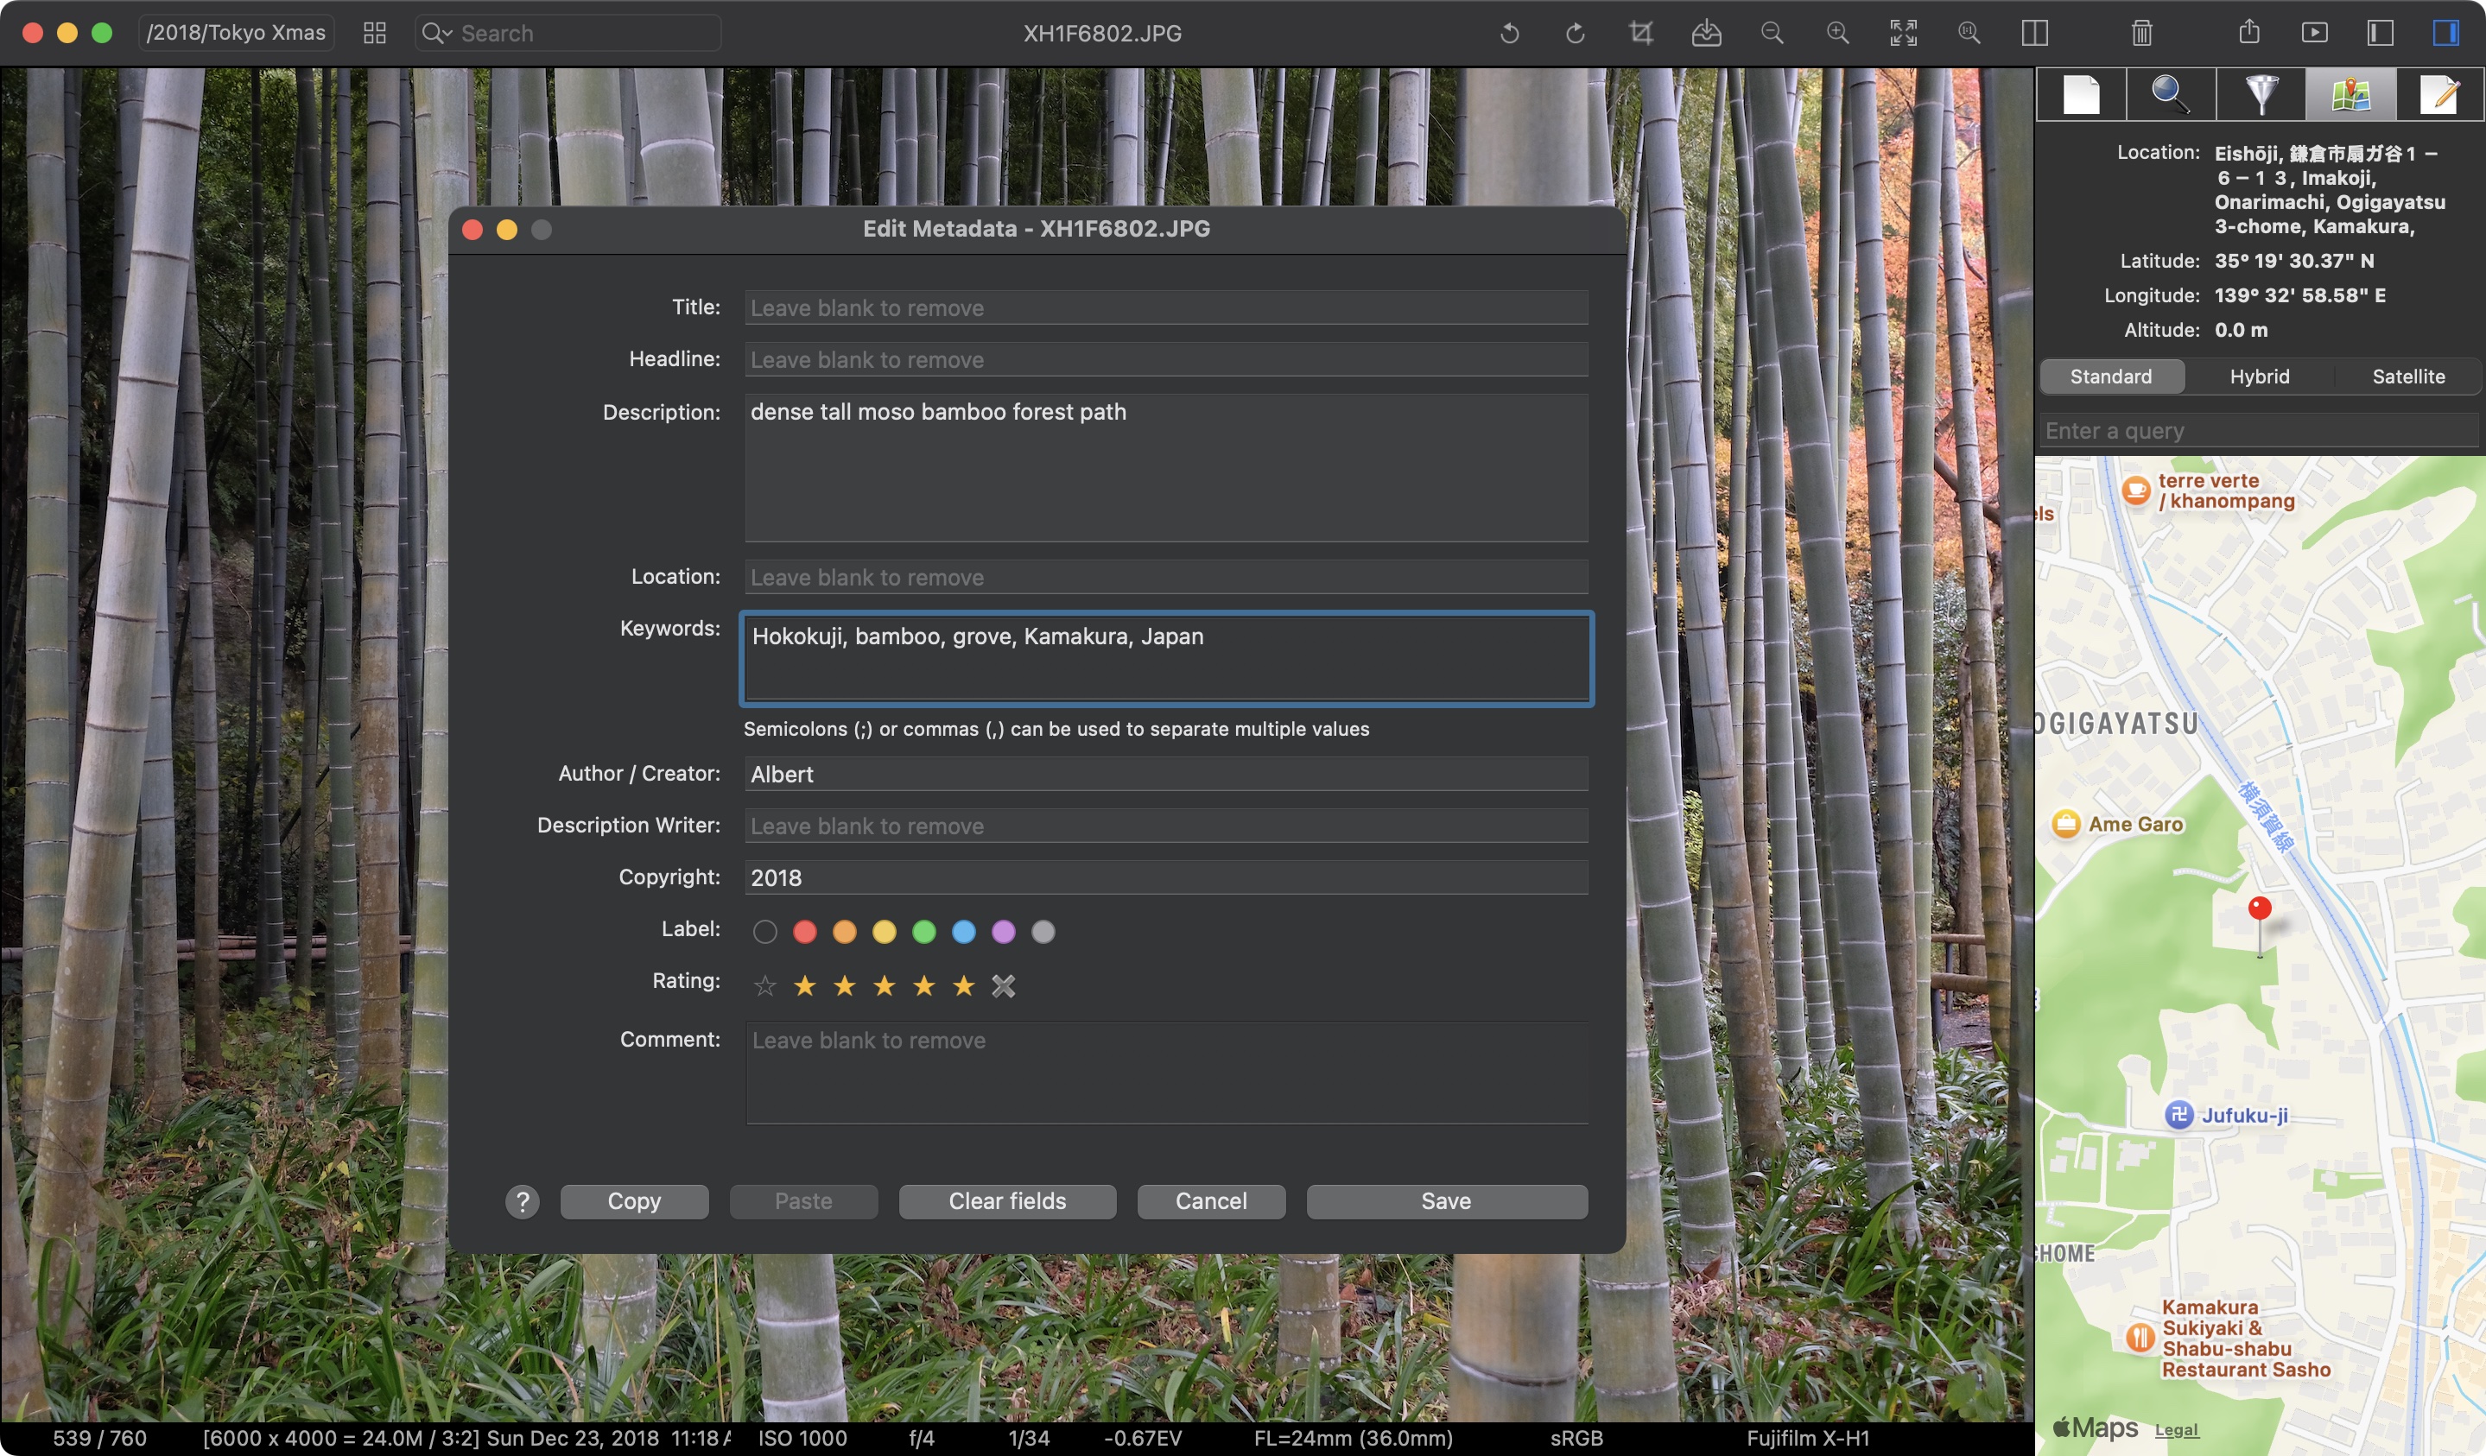This screenshot has width=2486, height=1456.
Task: Select the crop tool
Action: coord(1640,34)
